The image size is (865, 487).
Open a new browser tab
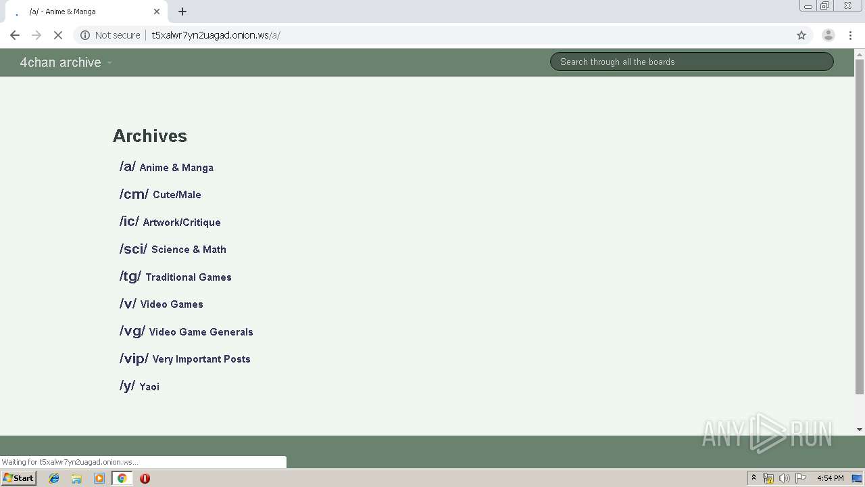[x=182, y=11]
